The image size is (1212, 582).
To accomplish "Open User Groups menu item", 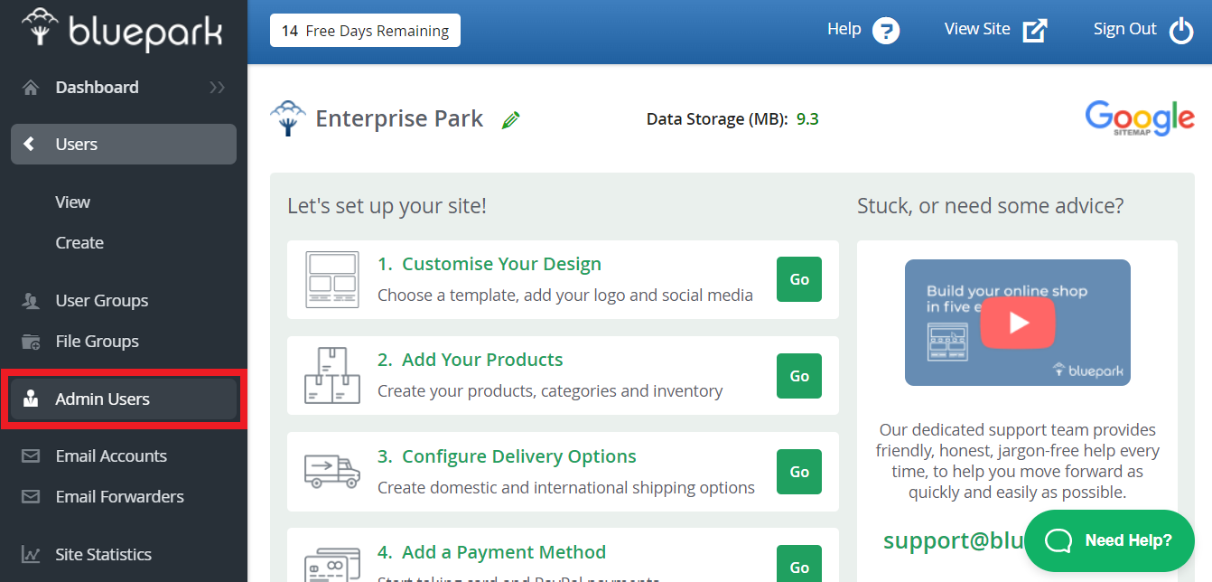I will click(x=101, y=300).
